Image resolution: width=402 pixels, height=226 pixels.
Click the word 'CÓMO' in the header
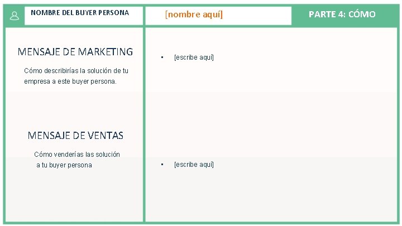[362, 14]
